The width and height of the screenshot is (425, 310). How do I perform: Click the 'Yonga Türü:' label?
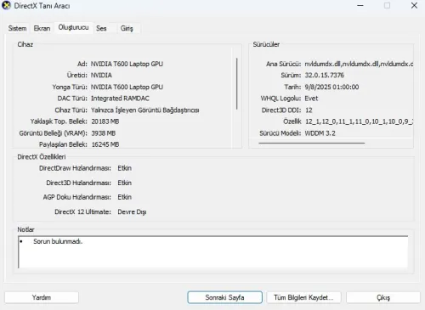pyautogui.click(x=70, y=87)
